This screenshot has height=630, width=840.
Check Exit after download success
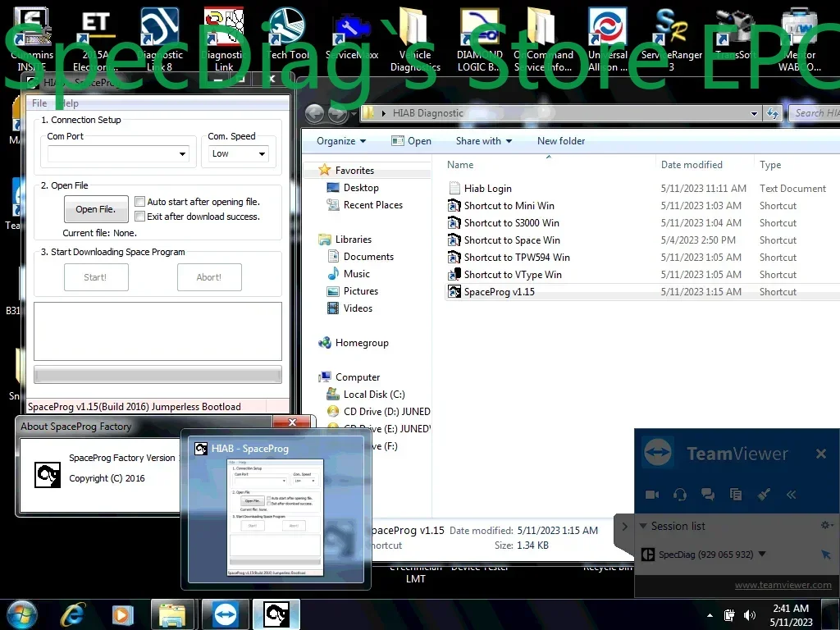click(140, 217)
